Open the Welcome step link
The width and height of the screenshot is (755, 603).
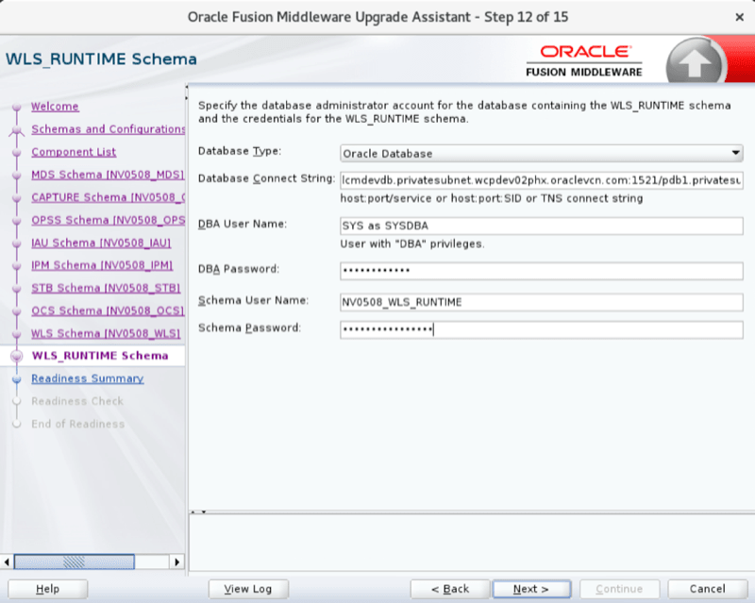pyautogui.click(x=55, y=107)
